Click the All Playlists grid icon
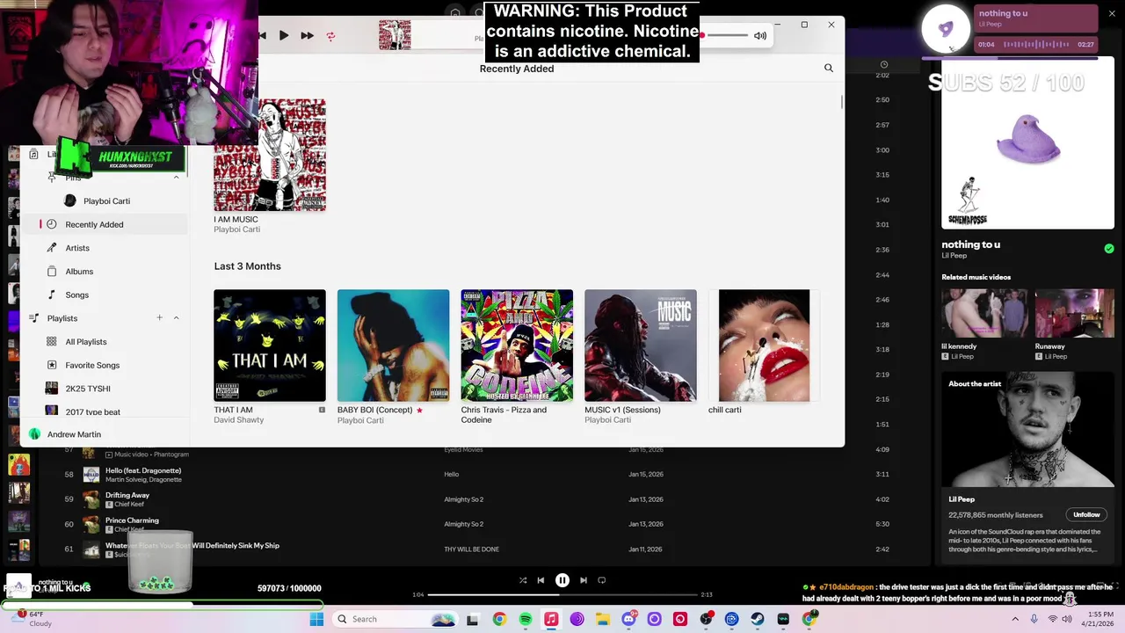Screen dimensions: 1125x633 [x=52, y=342]
